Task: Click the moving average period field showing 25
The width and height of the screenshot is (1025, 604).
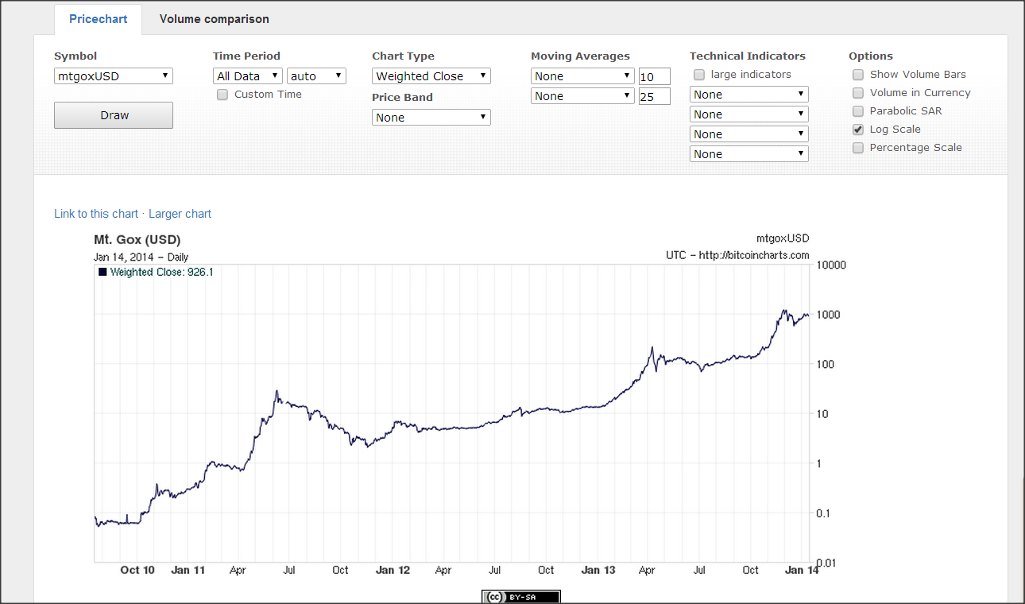Action: (x=655, y=96)
